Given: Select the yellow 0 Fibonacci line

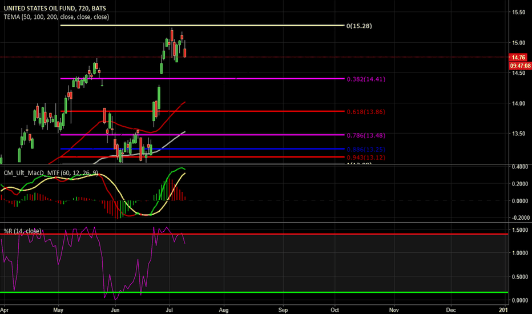Looking at the screenshot, I should [202, 26].
